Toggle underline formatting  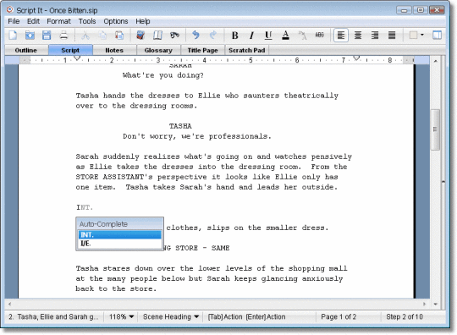pyautogui.click(x=268, y=36)
